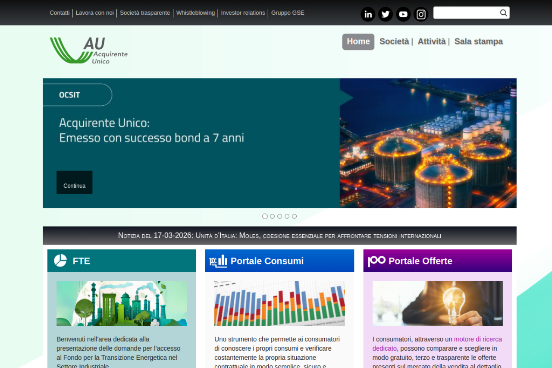Click into the search input field
This screenshot has height=368, width=552.
click(x=466, y=13)
